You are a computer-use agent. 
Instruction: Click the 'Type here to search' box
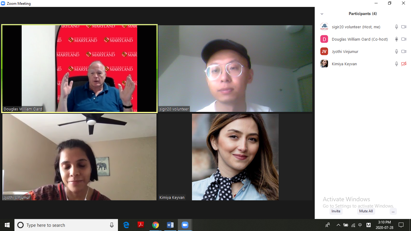tap(63, 225)
